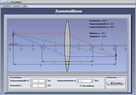Click the 'Gegenstandsweite g = 18,6' readout
Viewport: 136px width, 95px height.
[102, 27]
